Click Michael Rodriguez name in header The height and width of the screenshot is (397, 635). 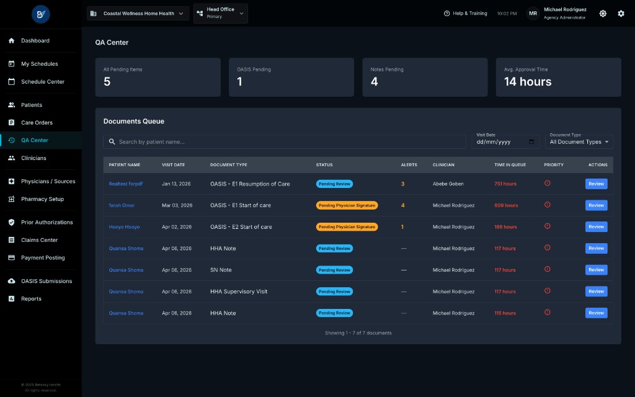tap(565, 9)
